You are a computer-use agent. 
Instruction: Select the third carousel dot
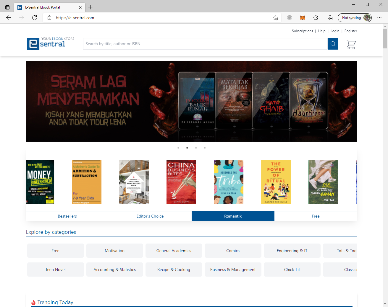[196, 148]
